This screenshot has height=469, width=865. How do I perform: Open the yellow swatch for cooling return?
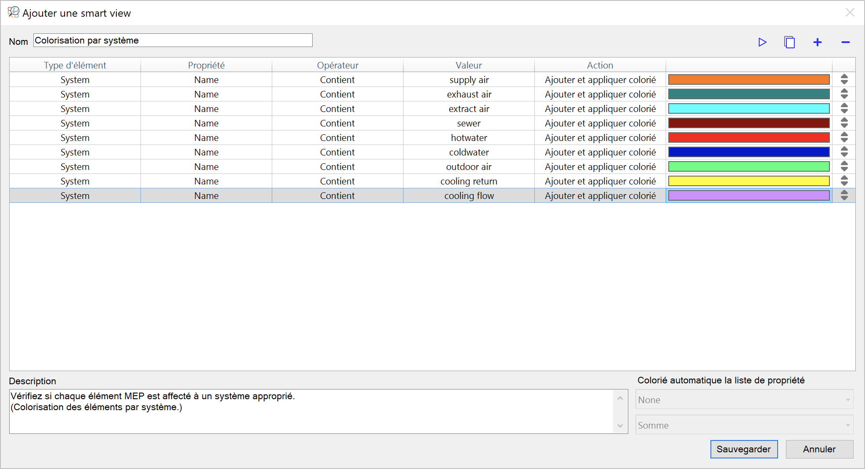(749, 181)
